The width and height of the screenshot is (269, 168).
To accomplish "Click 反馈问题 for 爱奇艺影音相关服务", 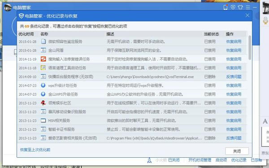I will click(x=234, y=138).
